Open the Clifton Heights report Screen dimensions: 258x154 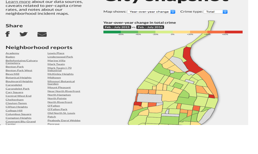pos(17,107)
